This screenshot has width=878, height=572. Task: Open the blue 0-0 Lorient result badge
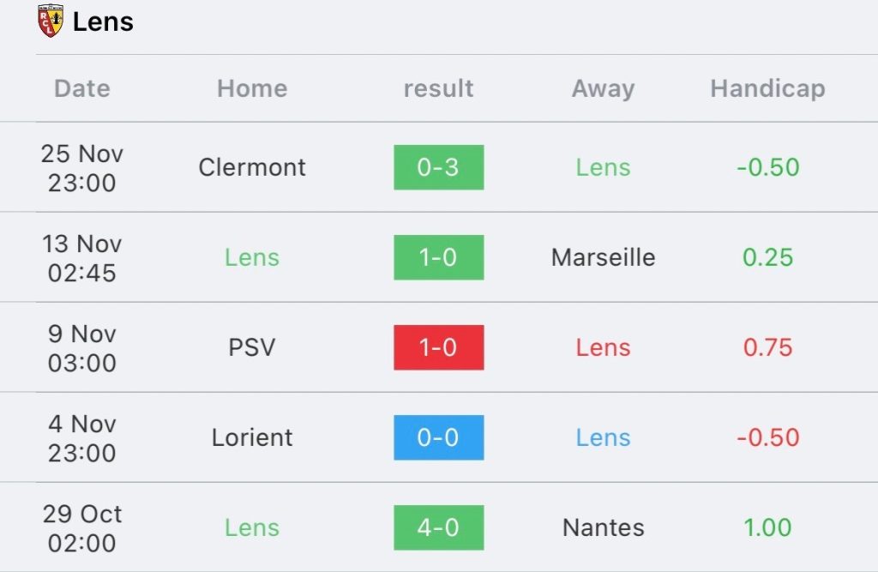(438, 437)
